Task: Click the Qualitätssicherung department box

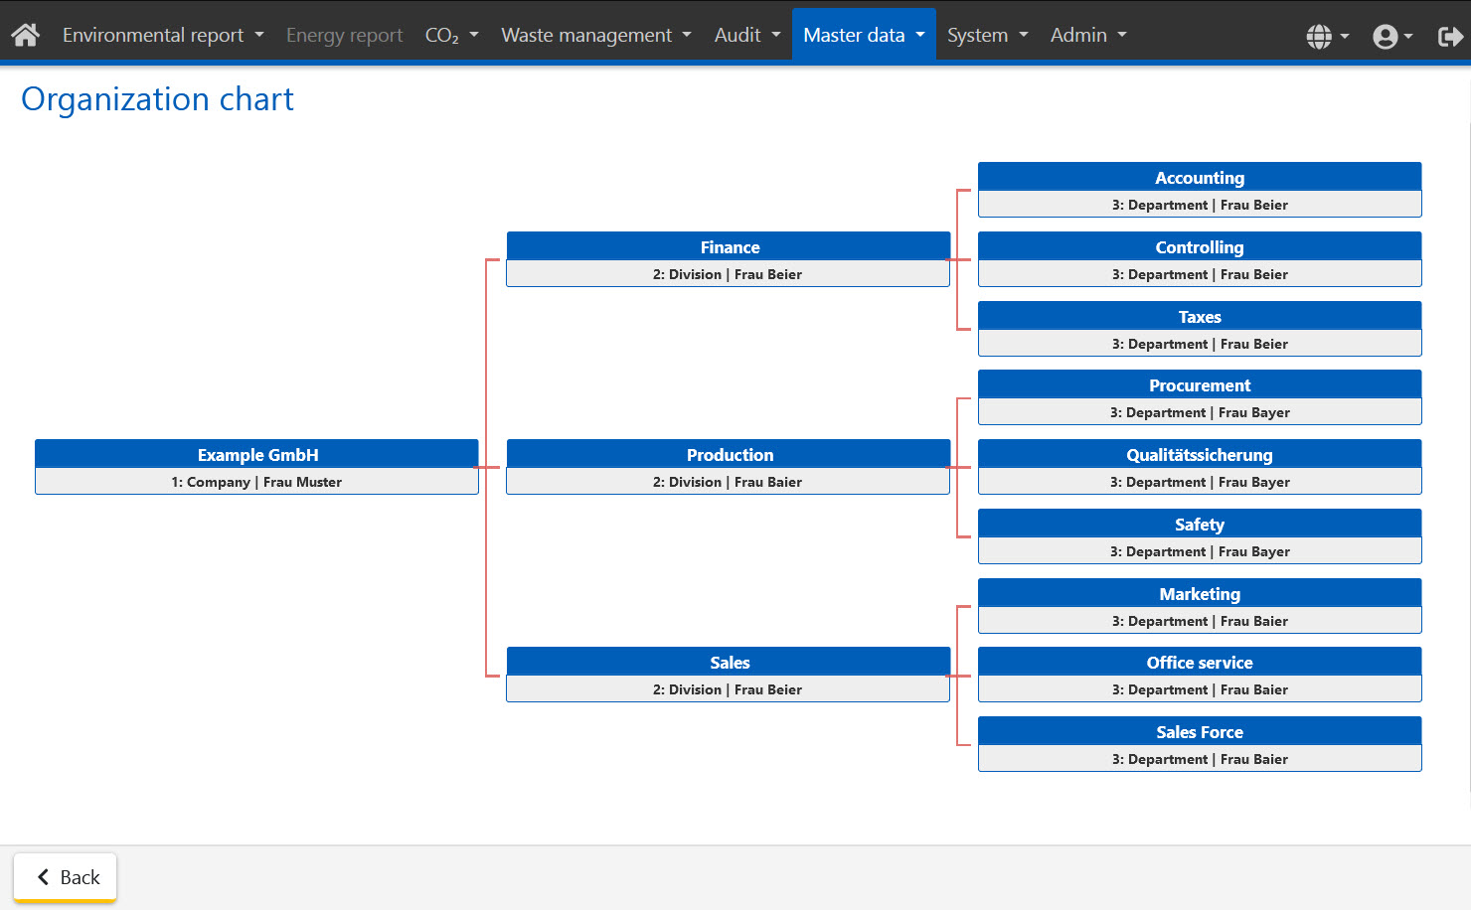Action: click(1199, 466)
